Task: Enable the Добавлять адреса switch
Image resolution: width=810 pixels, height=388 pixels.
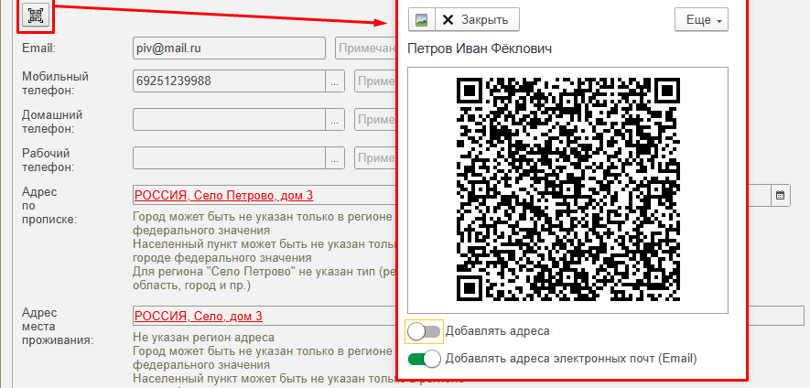Action: [x=425, y=331]
